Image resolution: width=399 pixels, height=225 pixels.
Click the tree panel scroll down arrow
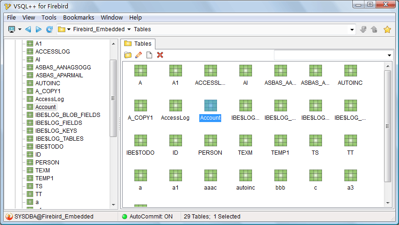tap(113, 205)
